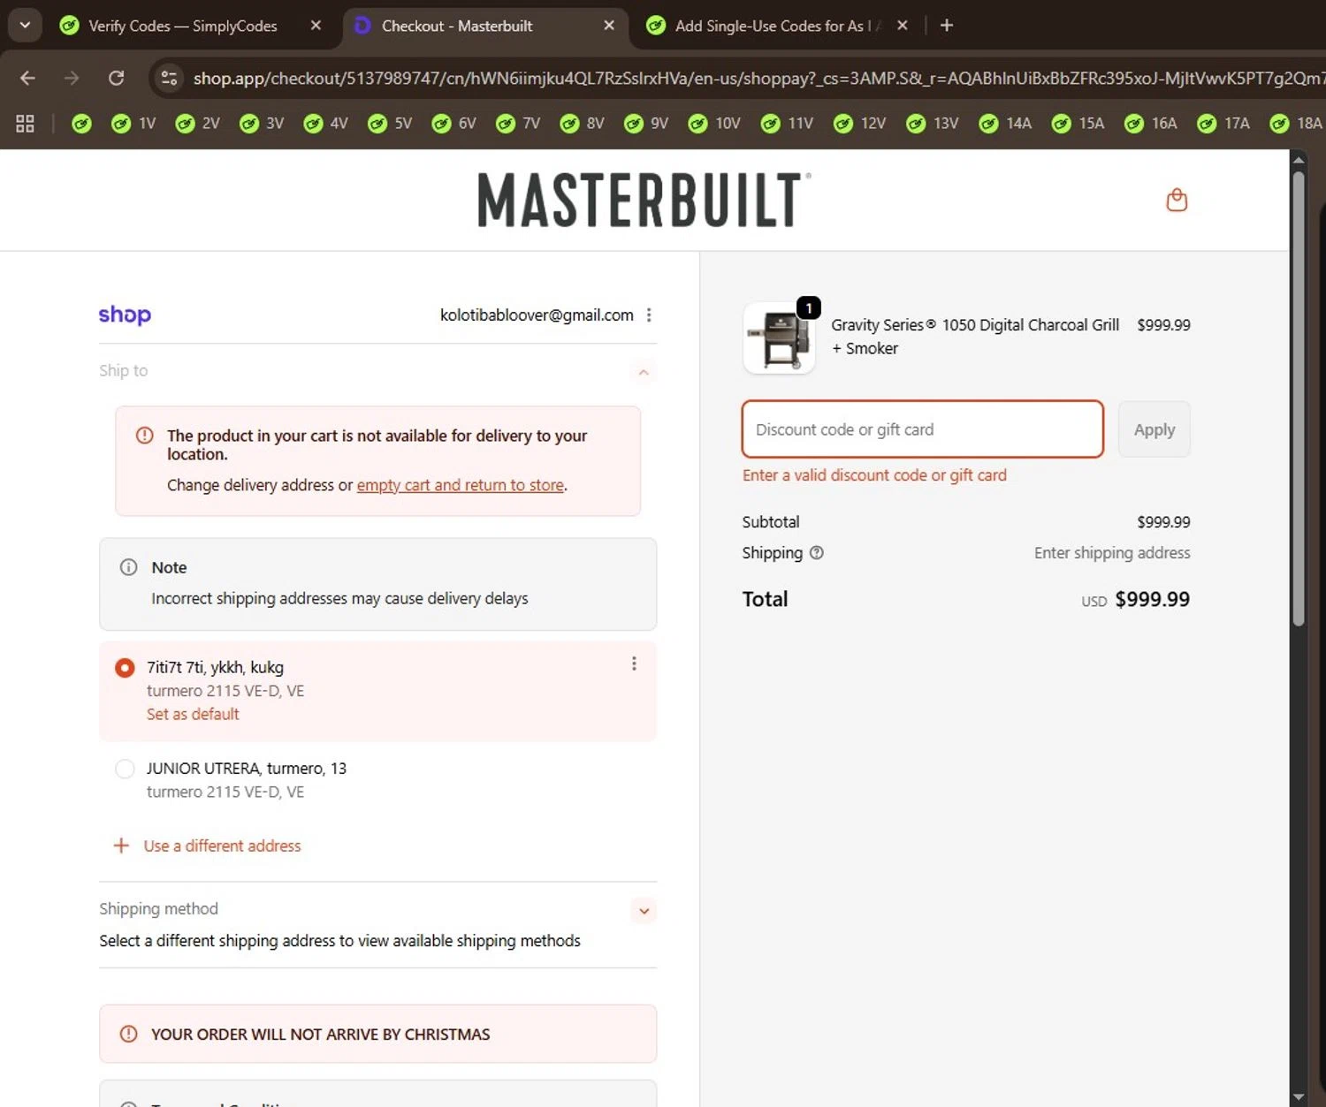The image size is (1326, 1107).
Task: Open the 2V bookmark
Action: point(197,124)
